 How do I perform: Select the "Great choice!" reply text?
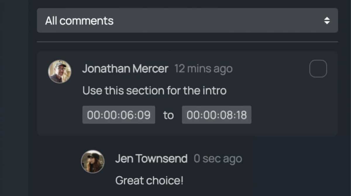pyautogui.click(x=149, y=180)
